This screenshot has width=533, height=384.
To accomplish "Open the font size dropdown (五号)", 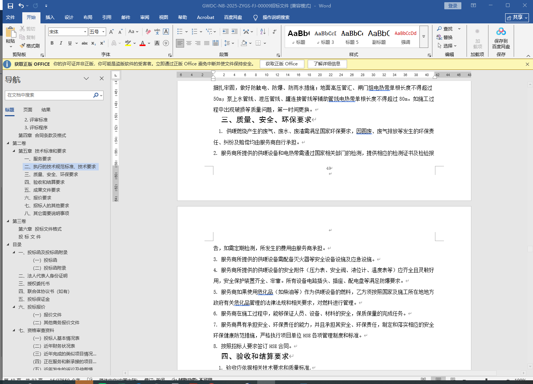I will 104,32.
